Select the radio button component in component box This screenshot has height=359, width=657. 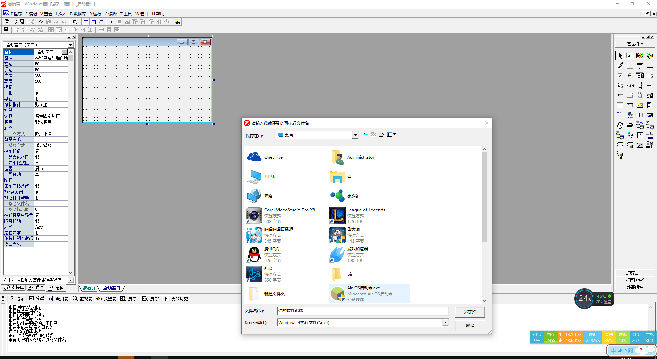[x=630, y=75]
